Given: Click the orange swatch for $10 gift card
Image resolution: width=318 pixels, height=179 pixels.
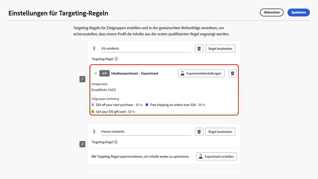Looking at the screenshot, I should click(93, 112).
